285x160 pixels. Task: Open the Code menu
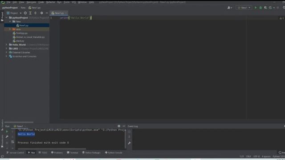[x=41, y=2]
